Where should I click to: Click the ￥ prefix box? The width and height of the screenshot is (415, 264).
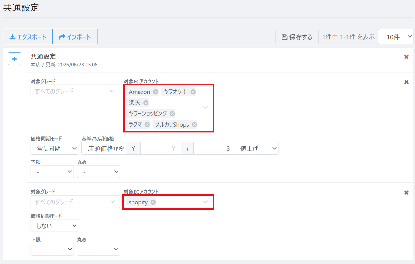pos(133,148)
